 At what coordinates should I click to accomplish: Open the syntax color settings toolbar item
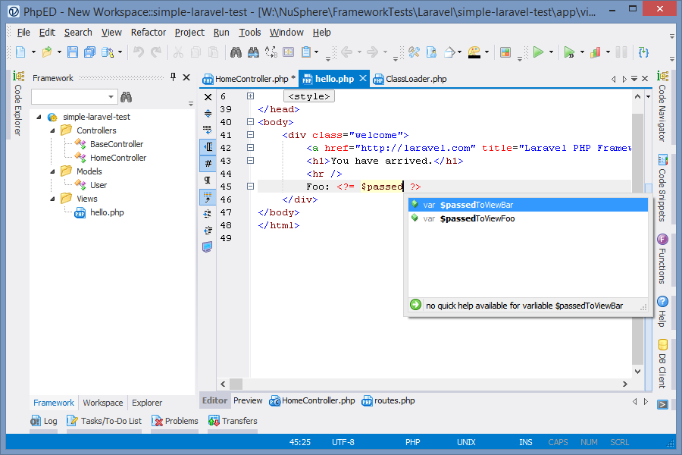[x=473, y=52]
